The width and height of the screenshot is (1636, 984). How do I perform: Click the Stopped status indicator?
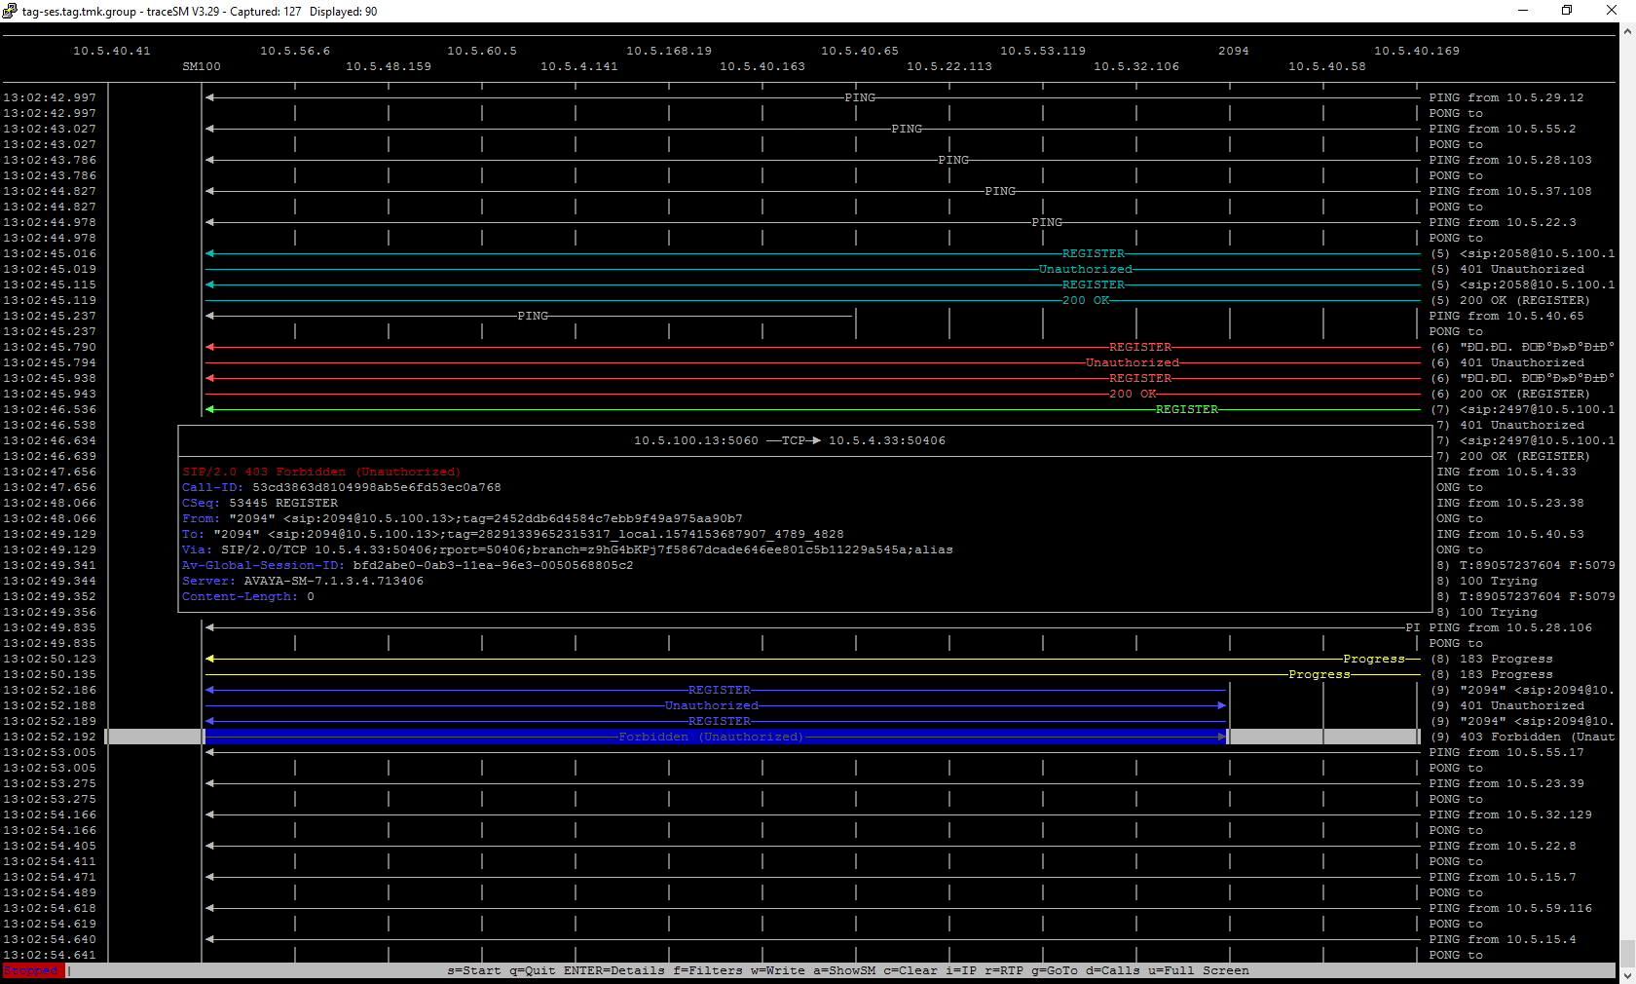click(x=31, y=970)
